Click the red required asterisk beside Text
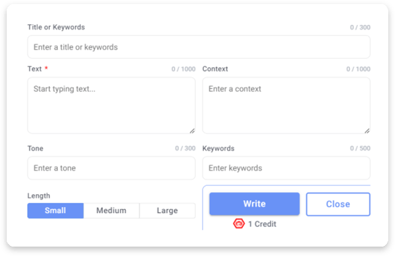395x256 pixels. pyautogui.click(x=46, y=68)
